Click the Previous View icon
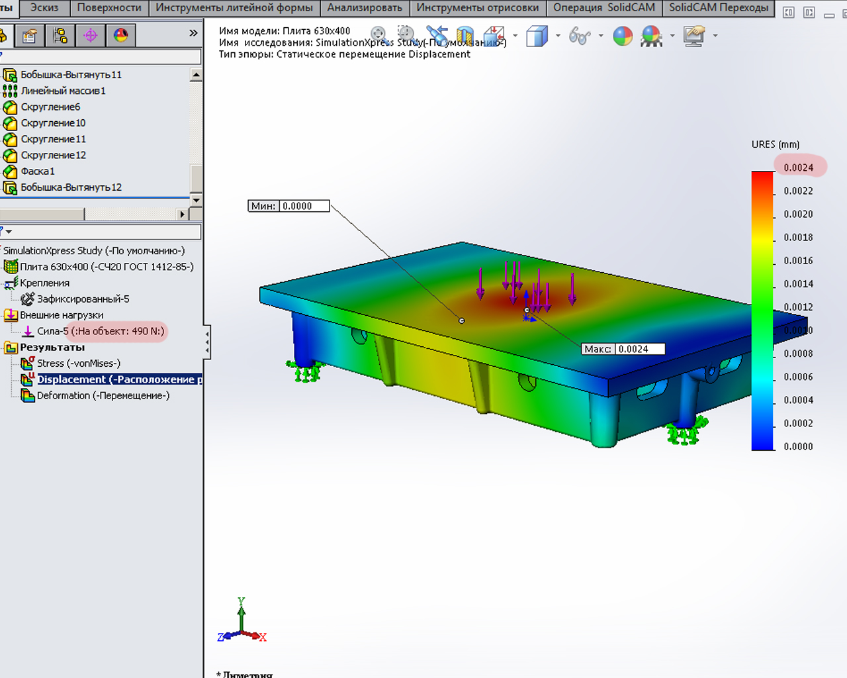The height and width of the screenshot is (678, 847). (x=436, y=35)
